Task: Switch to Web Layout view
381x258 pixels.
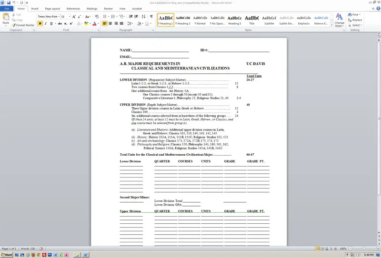Action: coord(327,248)
